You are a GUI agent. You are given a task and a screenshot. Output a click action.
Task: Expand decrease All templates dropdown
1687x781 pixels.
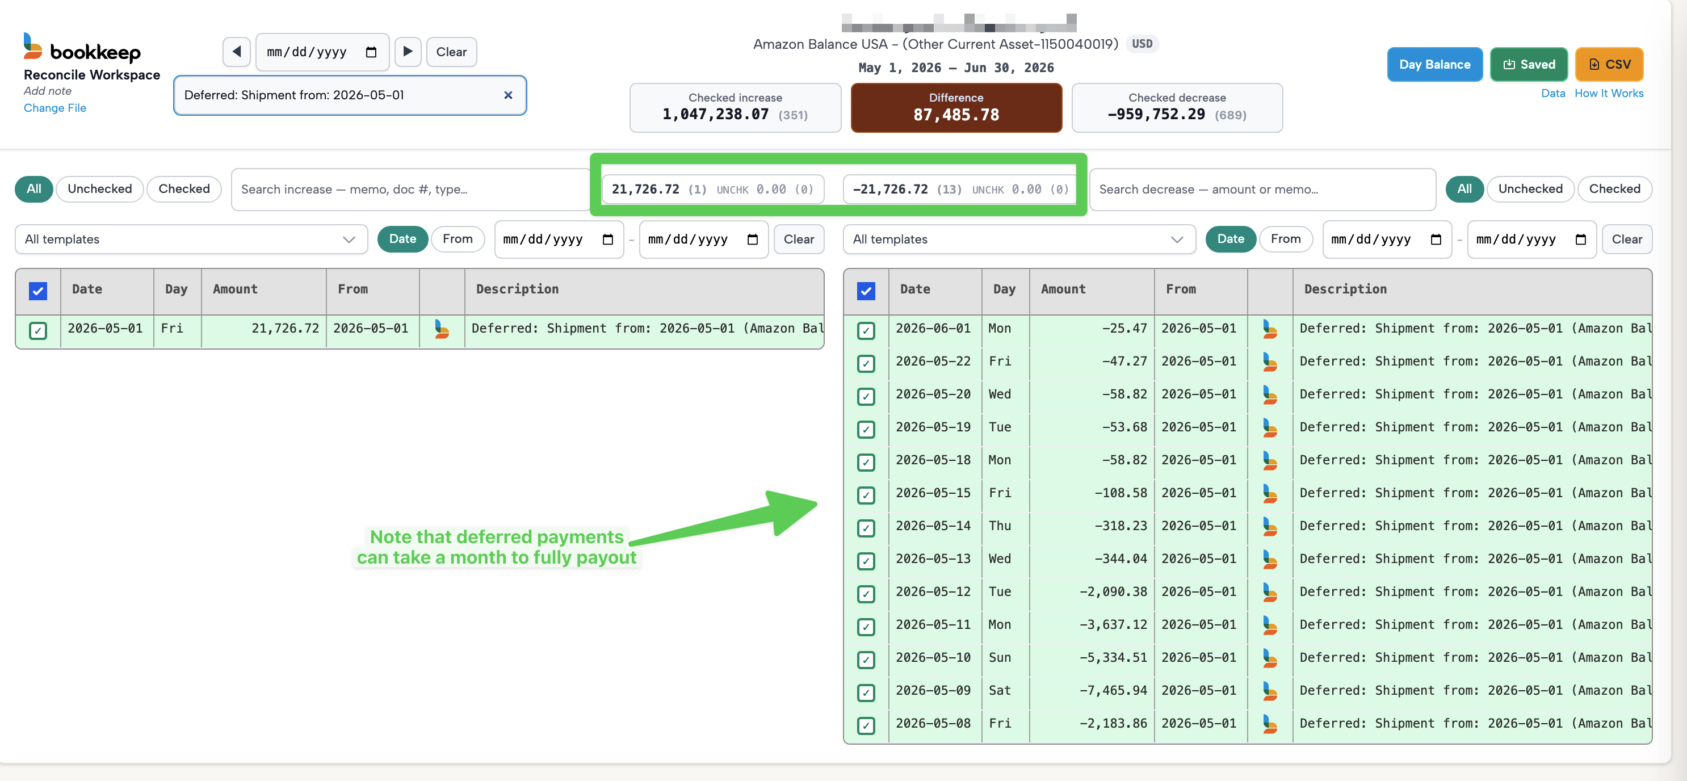click(1019, 240)
